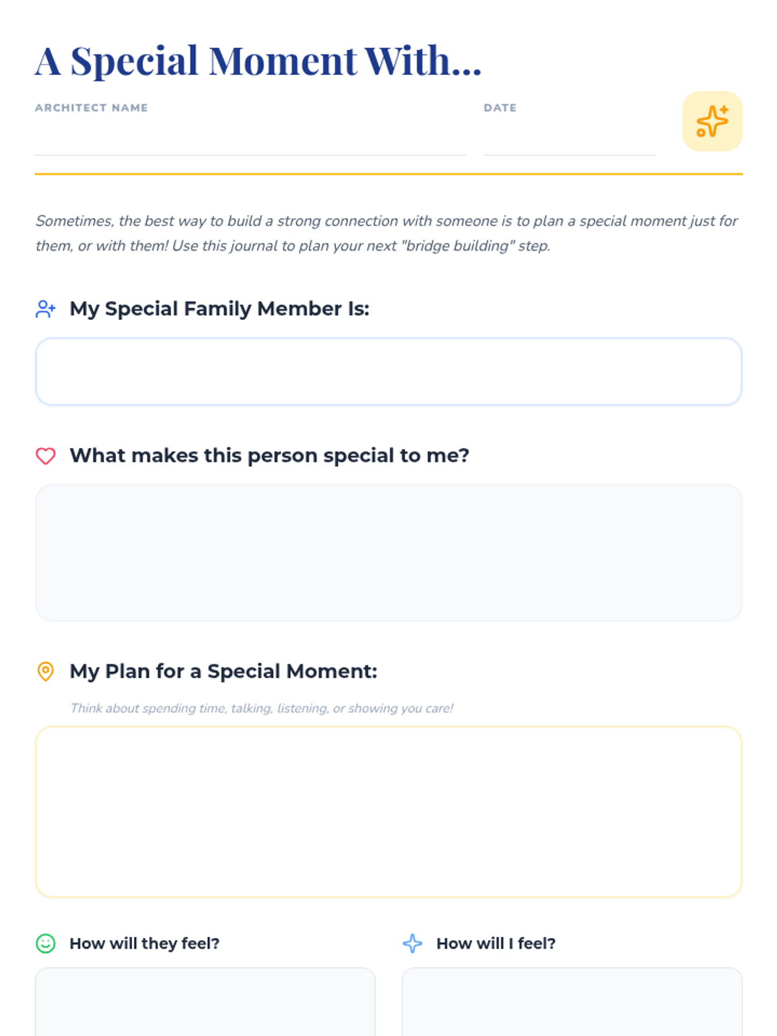Click into the Date field
This screenshot has width=777, height=1036.
pos(569,139)
